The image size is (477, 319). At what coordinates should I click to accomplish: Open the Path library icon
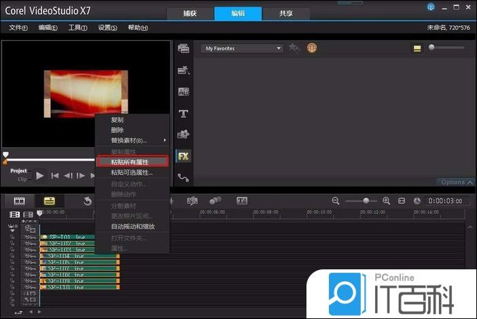point(183,178)
